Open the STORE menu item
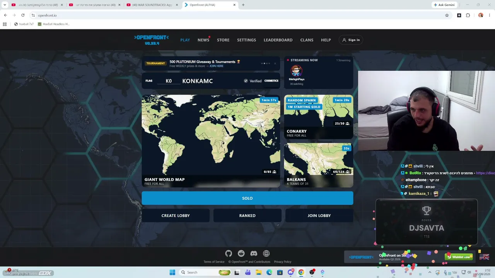The height and width of the screenshot is (278, 495). (x=223, y=40)
